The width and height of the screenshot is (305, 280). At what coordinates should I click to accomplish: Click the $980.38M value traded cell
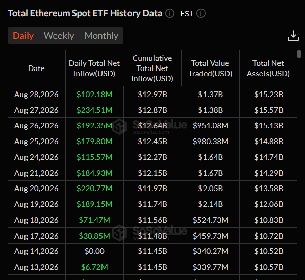211,141
